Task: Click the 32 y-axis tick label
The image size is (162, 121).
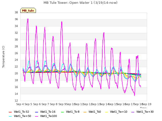Action: [16, 33]
